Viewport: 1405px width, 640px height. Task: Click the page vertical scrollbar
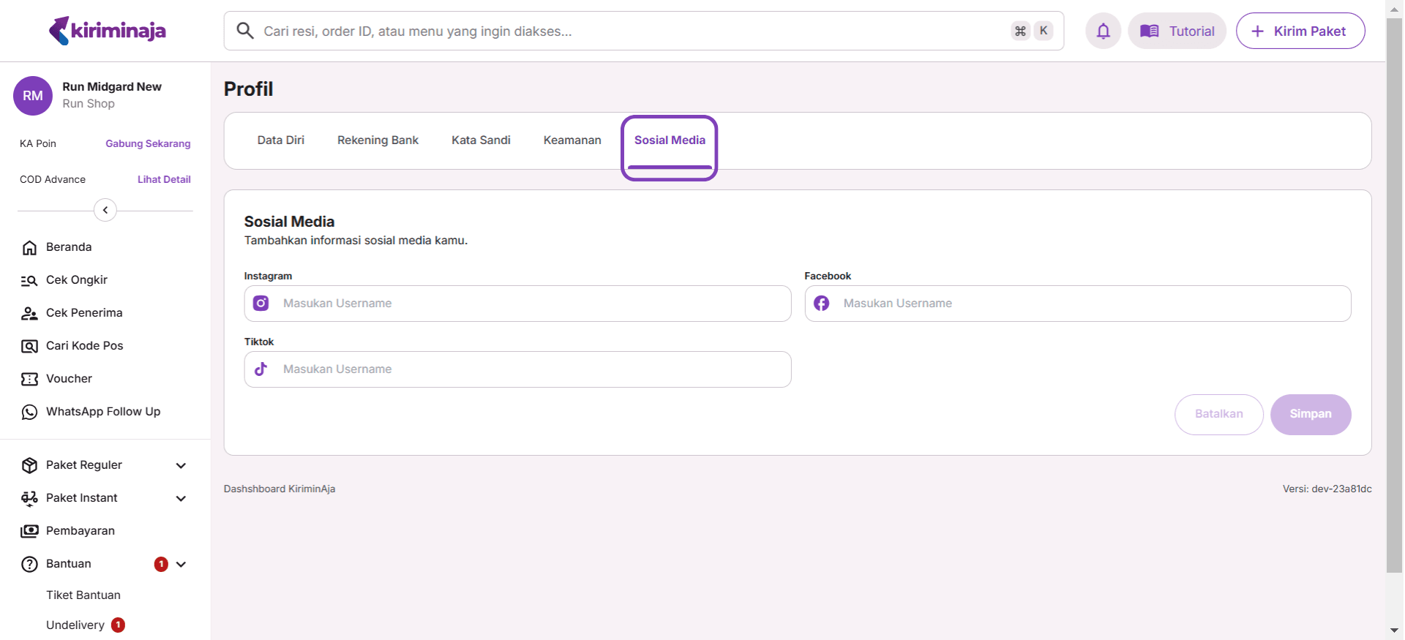1394,293
